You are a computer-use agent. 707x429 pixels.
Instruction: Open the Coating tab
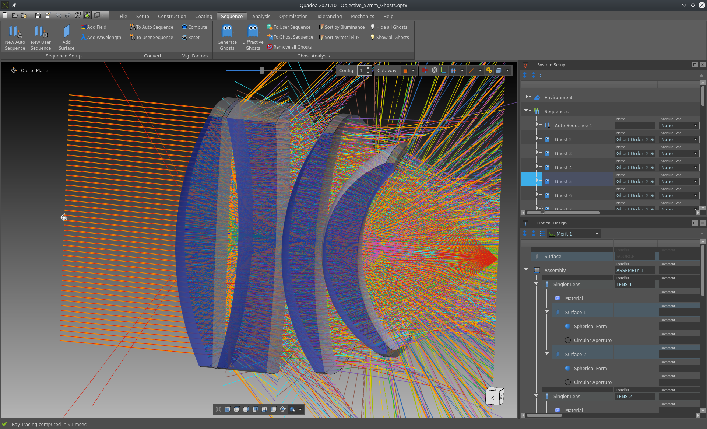pos(204,16)
